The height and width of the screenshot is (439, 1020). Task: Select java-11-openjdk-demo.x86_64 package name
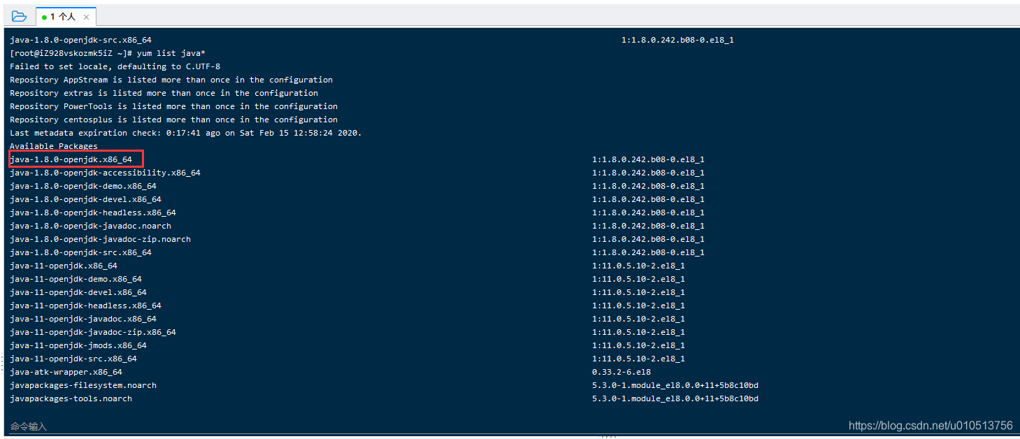click(76, 279)
